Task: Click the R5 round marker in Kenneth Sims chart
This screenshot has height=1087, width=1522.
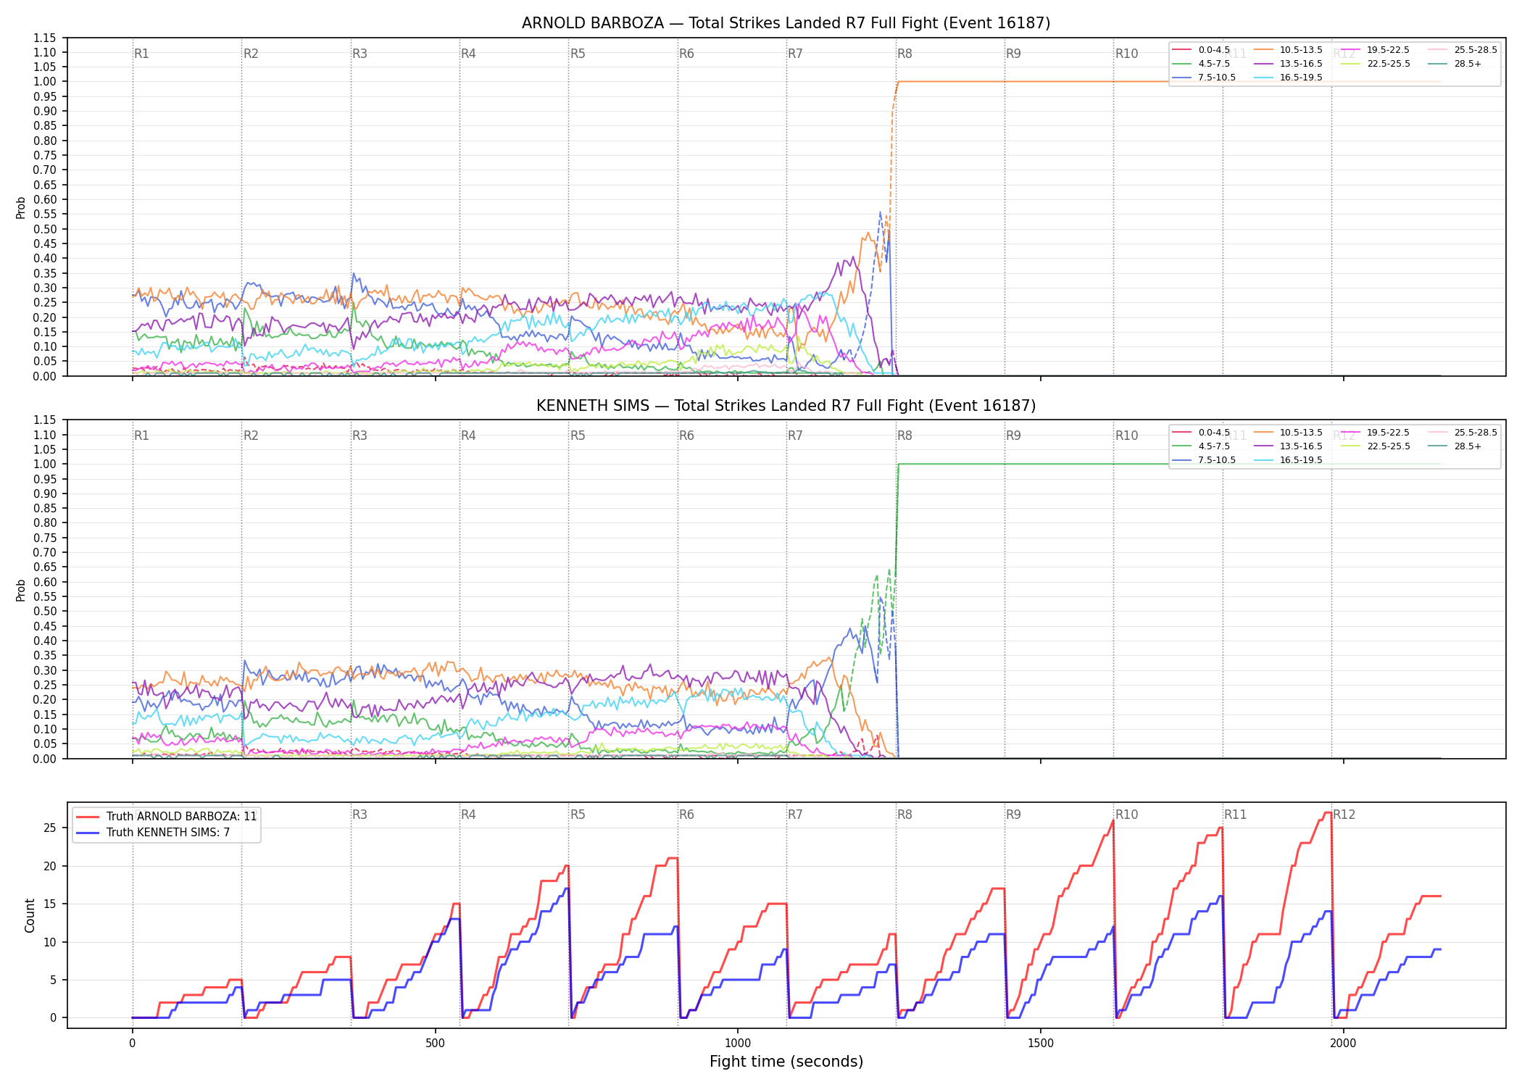Action: tap(578, 436)
